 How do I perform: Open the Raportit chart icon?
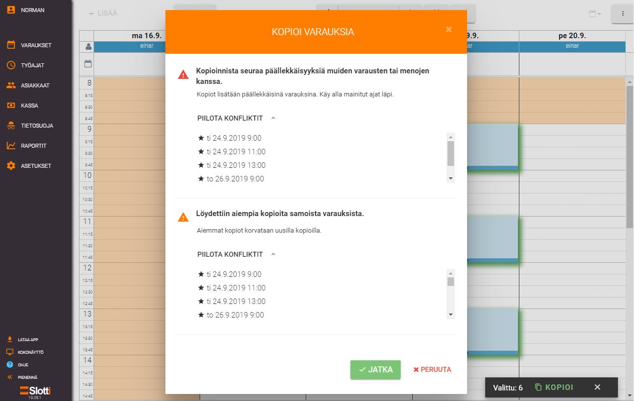coord(11,146)
